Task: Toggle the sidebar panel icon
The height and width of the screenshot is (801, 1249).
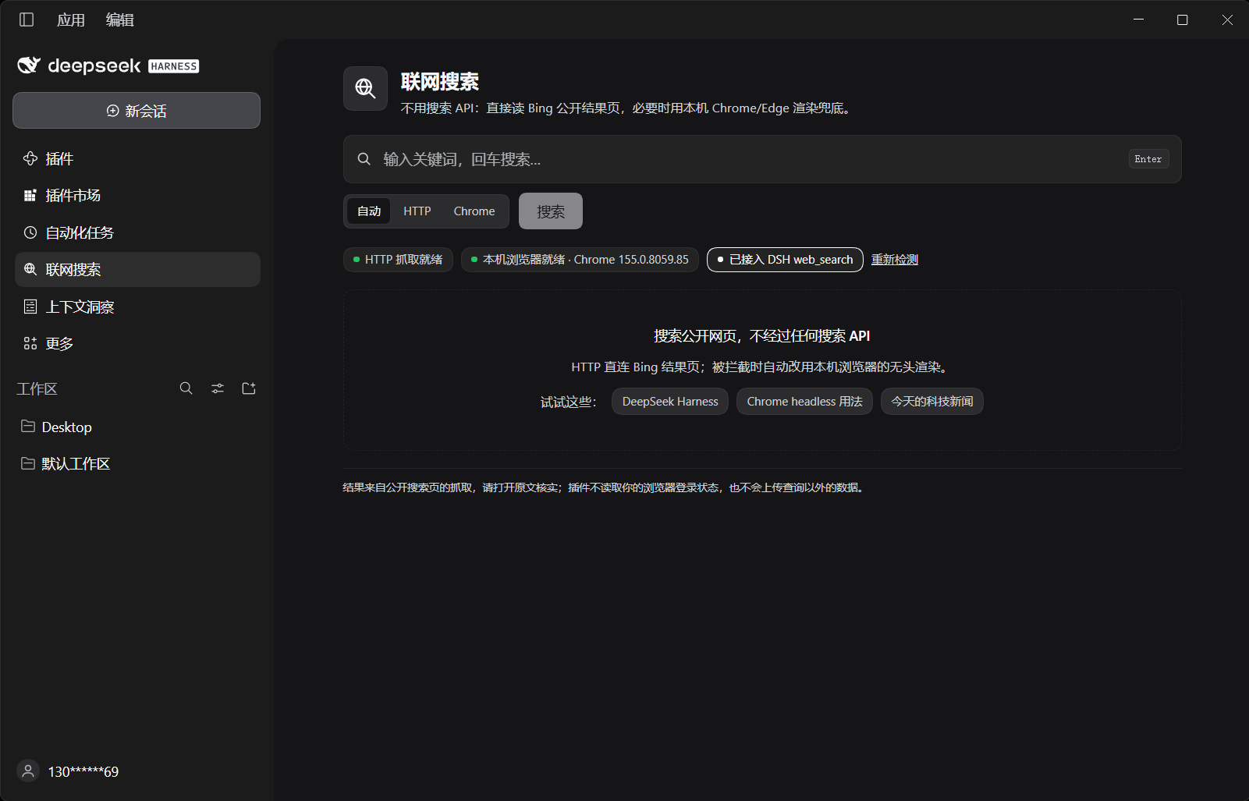Action: pos(27,19)
